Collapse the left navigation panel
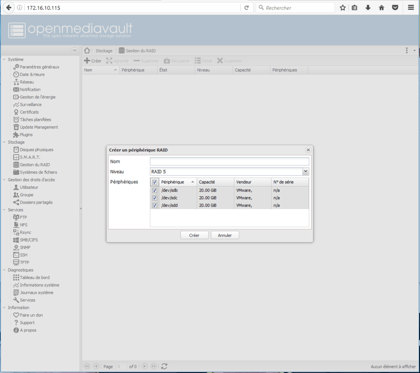The height and width of the screenshot is (373, 420). click(x=75, y=51)
